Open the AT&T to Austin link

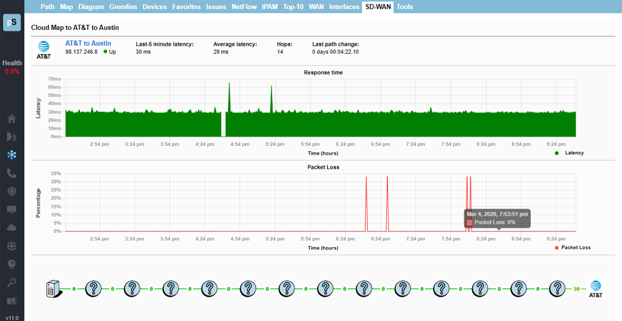88,43
